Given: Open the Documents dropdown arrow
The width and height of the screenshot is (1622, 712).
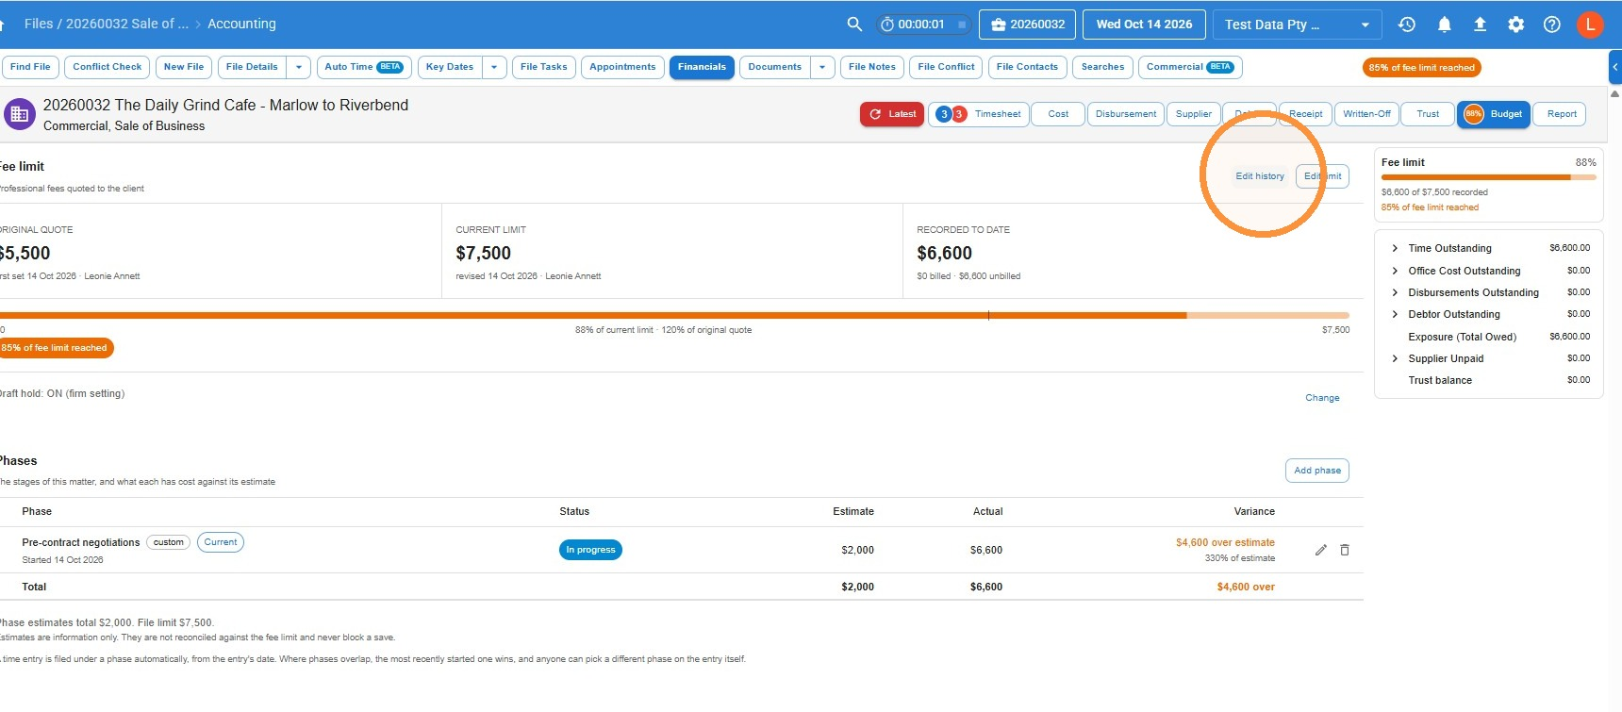Looking at the screenshot, I should [822, 67].
